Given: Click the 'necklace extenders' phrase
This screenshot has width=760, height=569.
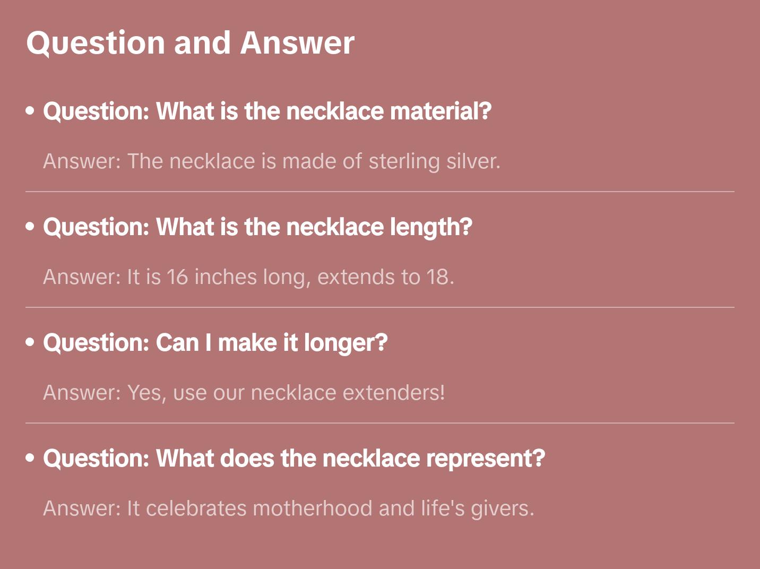Looking at the screenshot, I should pyautogui.click(x=347, y=393).
